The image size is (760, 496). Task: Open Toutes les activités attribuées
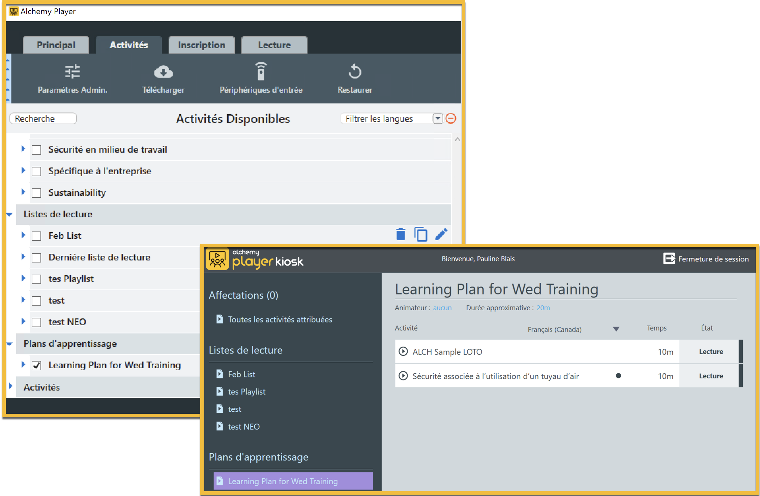[280, 319]
